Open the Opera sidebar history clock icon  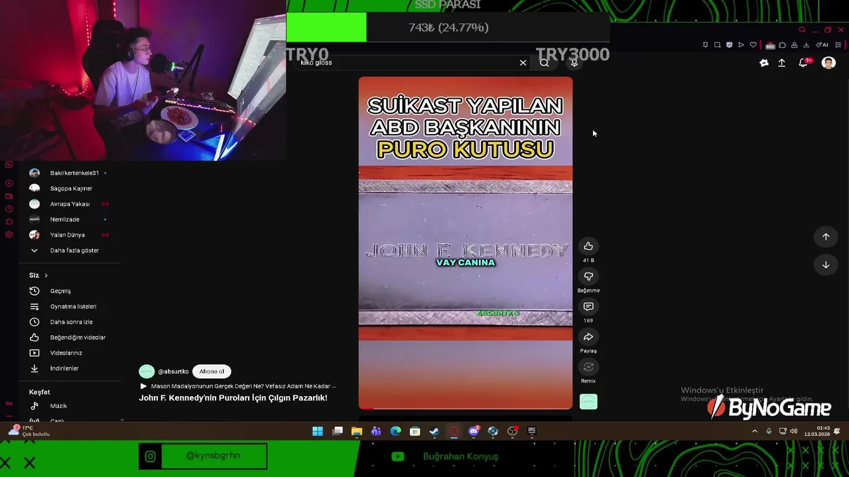[x=9, y=209]
